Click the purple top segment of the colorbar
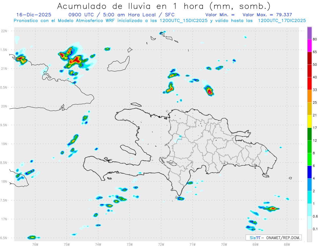The image size is (322, 248). (x=309, y=33)
